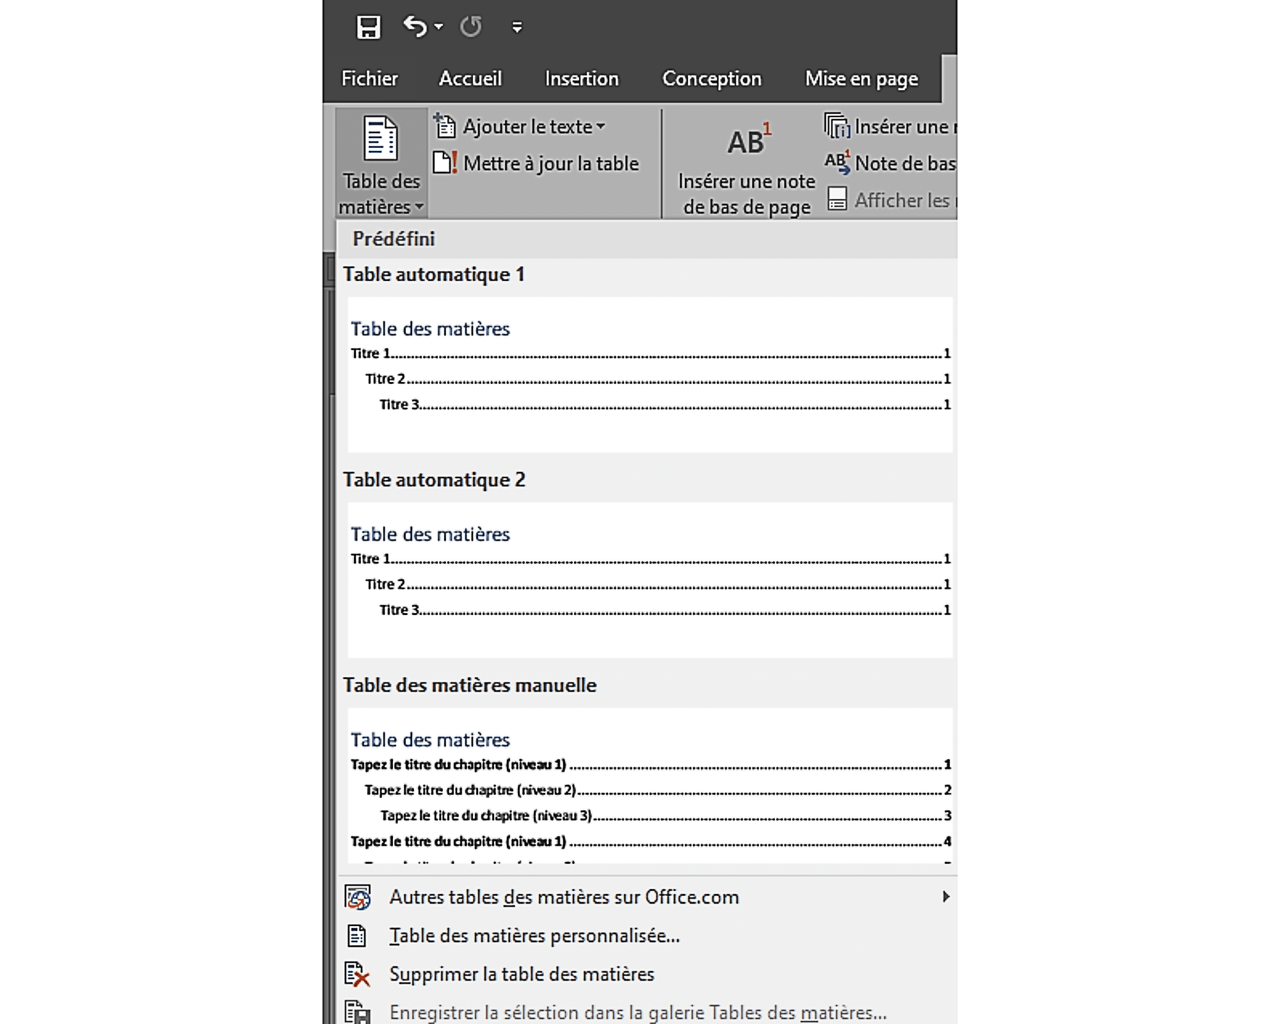
Task: Click the Mettre à jour la table icon
Action: click(445, 163)
